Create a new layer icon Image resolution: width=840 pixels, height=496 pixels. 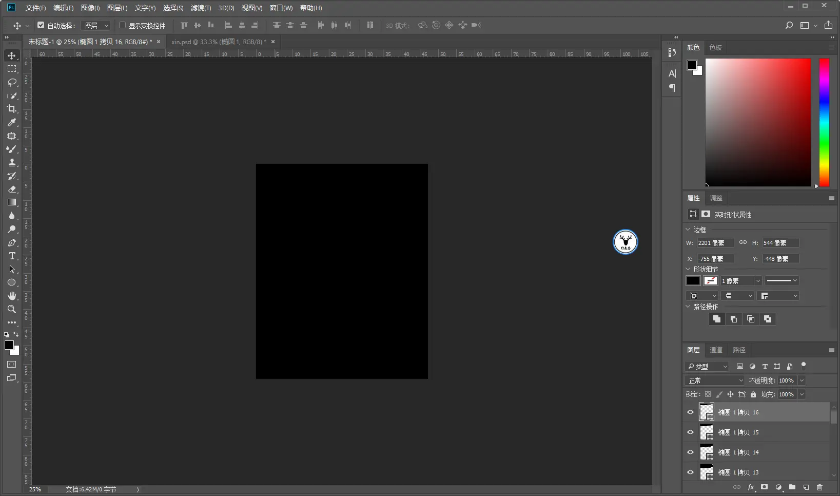click(806, 487)
